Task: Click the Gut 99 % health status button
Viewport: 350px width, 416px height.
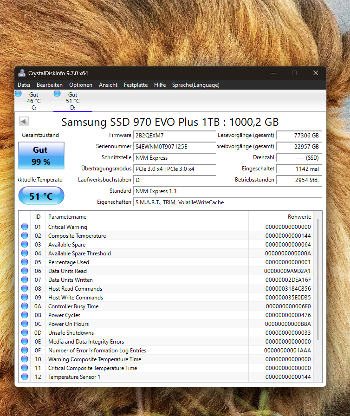Action: [41, 156]
